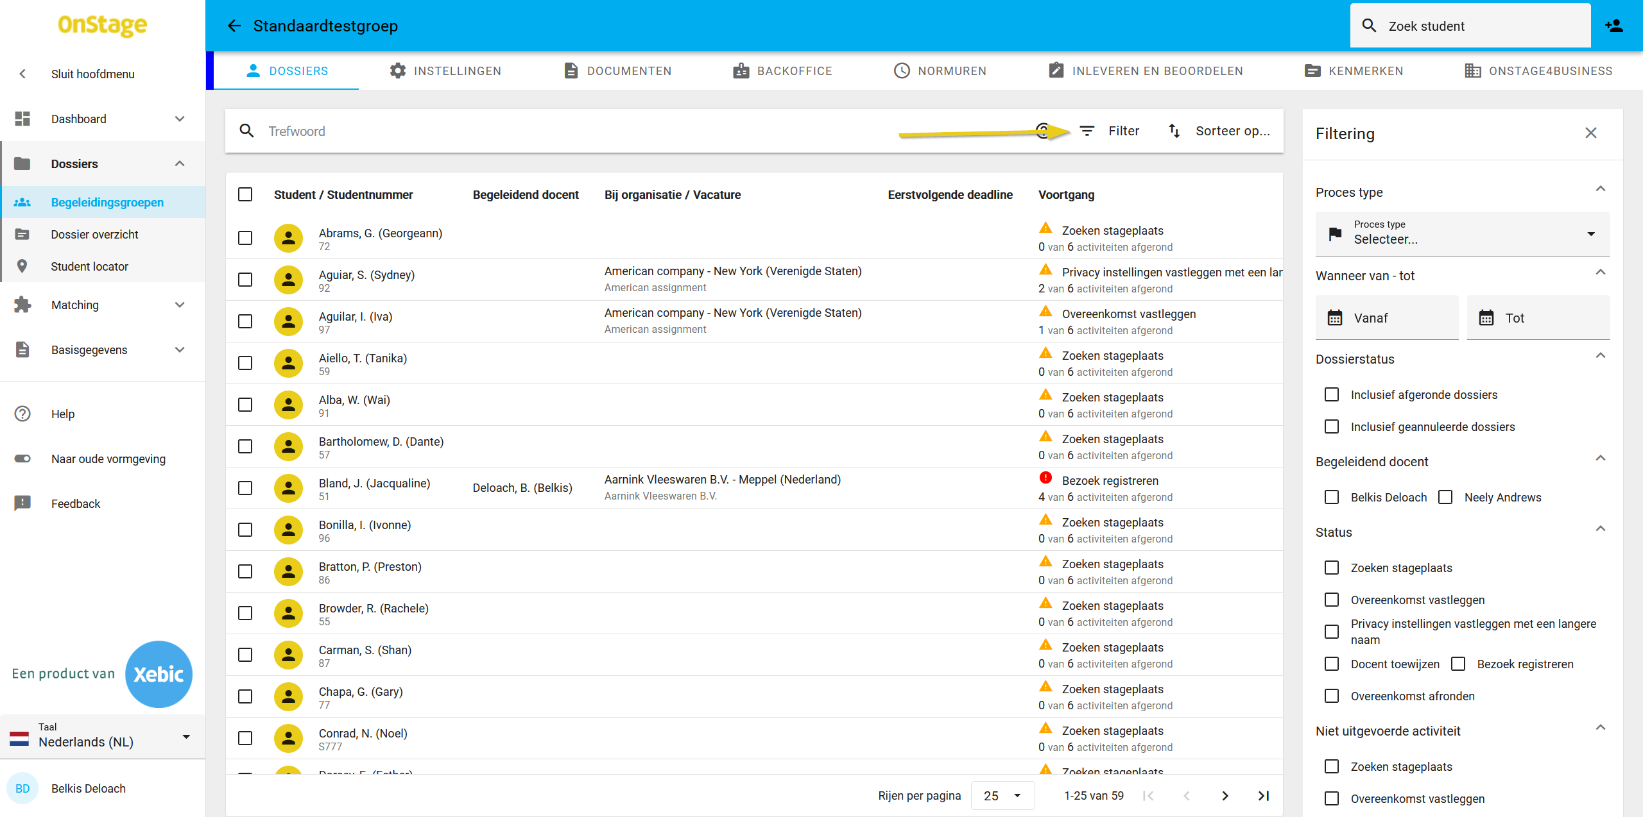The width and height of the screenshot is (1643, 817).
Task: Enable Inclusief geannuleerde dossiers
Action: click(1332, 426)
